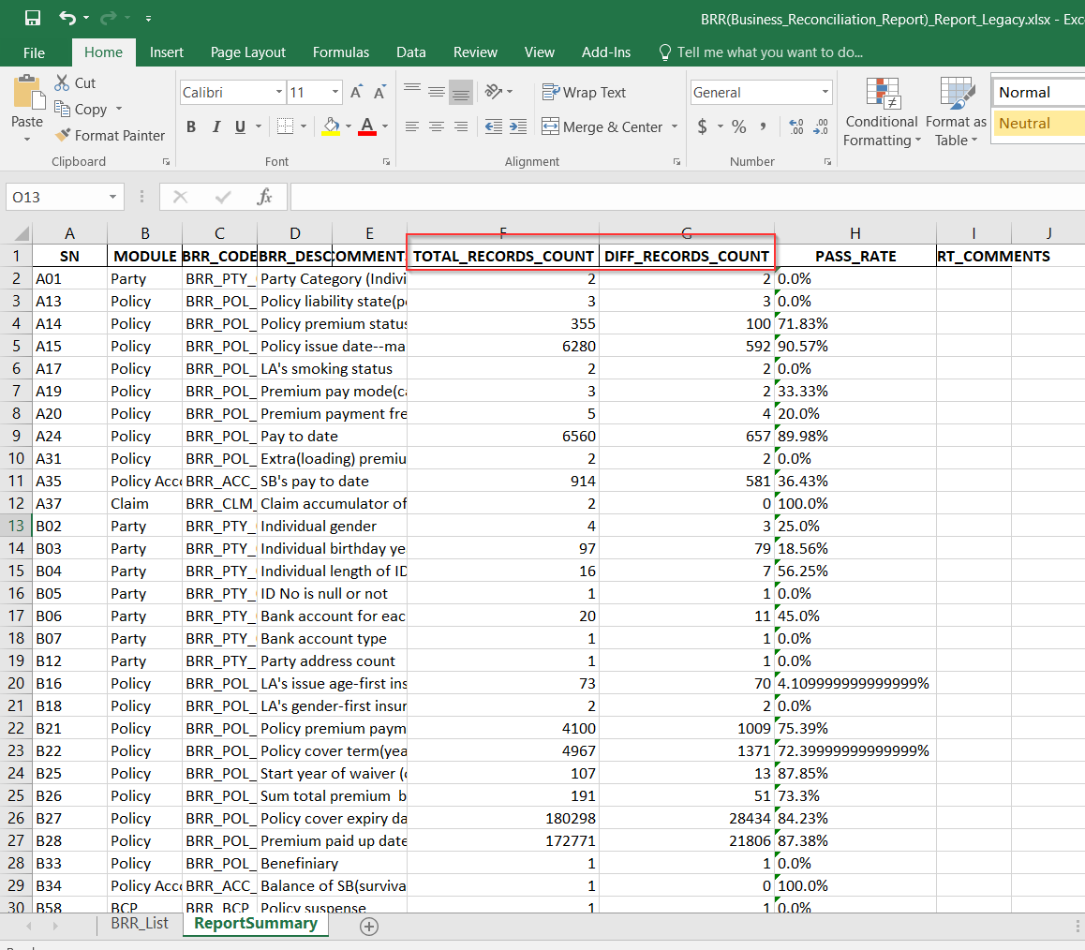Apply red font color A
Screen dimensions: 1085x950
367,126
